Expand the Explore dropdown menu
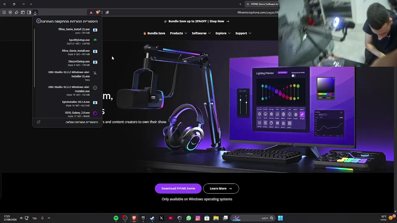Viewport: 397px width, 223px height. [223, 33]
